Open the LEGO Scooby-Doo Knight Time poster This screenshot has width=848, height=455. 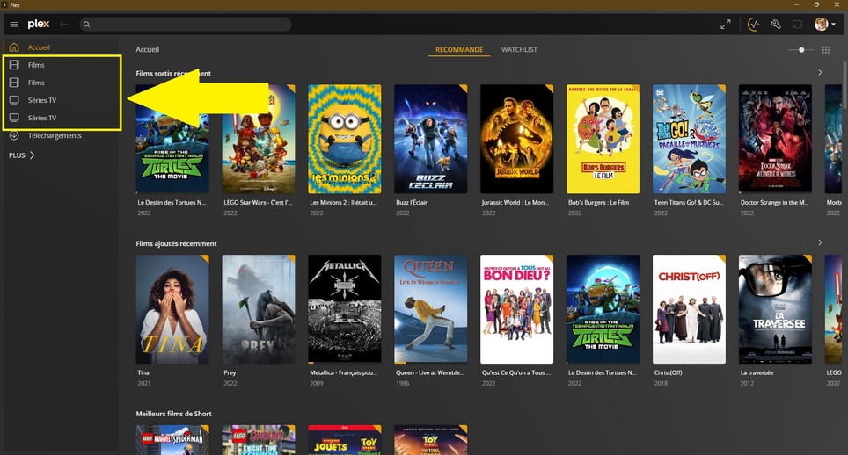point(259,440)
